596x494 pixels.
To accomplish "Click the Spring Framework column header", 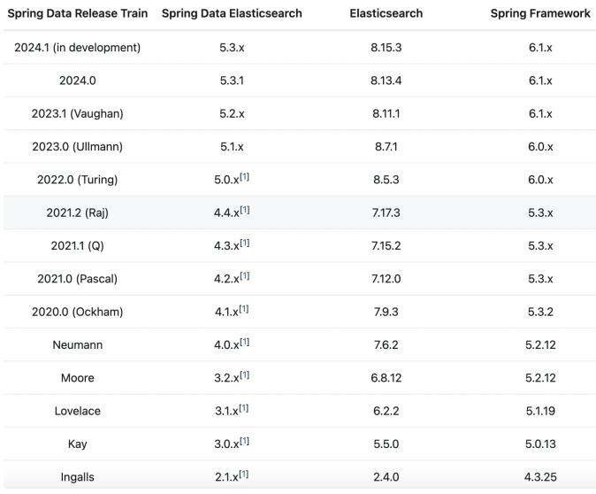I will tap(540, 13).
